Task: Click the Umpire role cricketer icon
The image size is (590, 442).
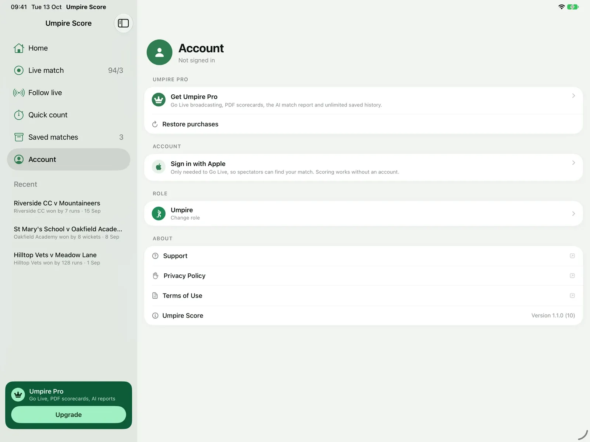Action: tap(159, 214)
